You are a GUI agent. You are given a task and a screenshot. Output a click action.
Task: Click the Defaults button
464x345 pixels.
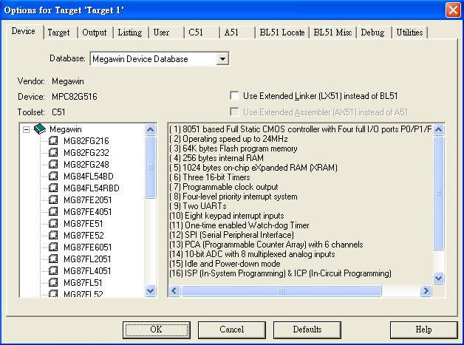pyautogui.click(x=307, y=329)
